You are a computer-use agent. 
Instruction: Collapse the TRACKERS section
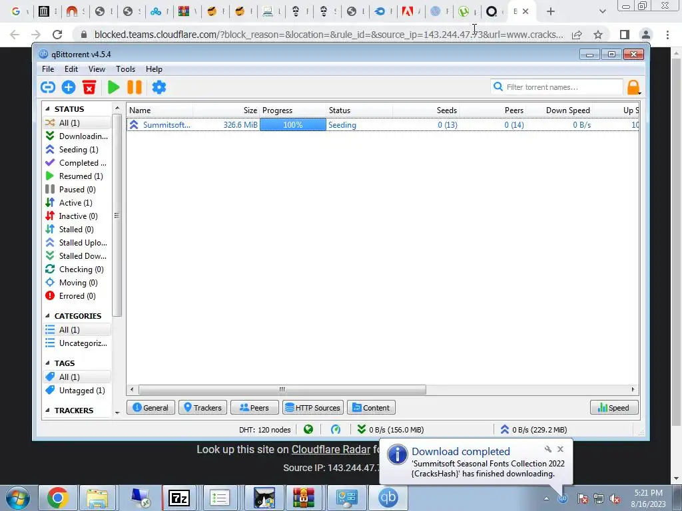47,410
